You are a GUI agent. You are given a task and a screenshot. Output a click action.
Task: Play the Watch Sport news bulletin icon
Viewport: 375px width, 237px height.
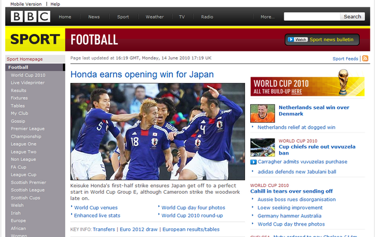pos(298,40)
